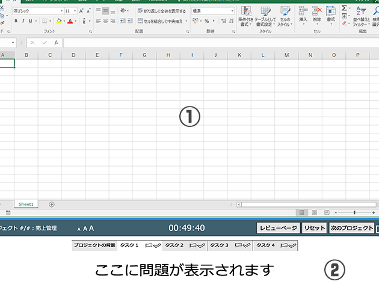Image resolution: width=379 pixels, height=302 pixels.
Task: Expand the Name Box dropdown arrow
Action: (13, 43)
